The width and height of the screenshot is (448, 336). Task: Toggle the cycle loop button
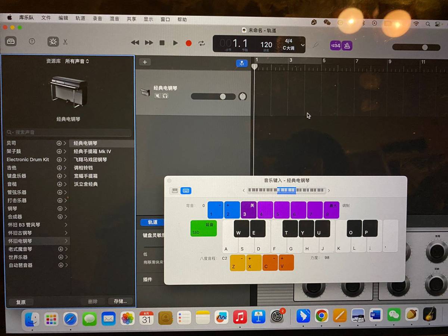tap(202, 43)
